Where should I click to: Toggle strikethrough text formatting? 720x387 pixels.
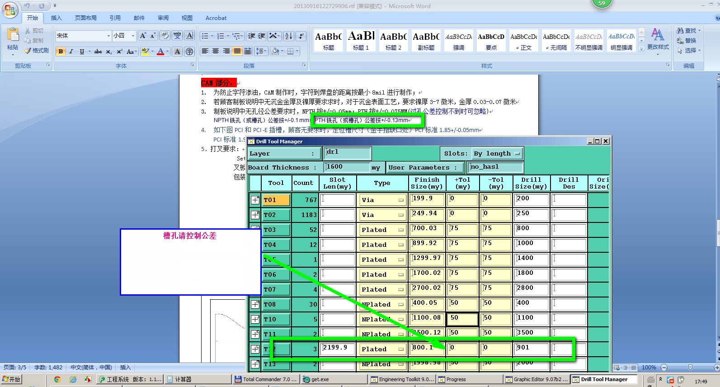coord(98,52)
